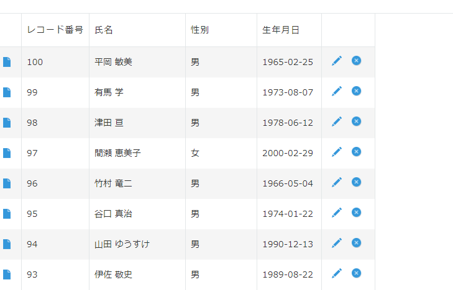The height and width of the screenshot is (290, 453).
Task: Delete record 93 with the X icon
Action: coord(356,273)
